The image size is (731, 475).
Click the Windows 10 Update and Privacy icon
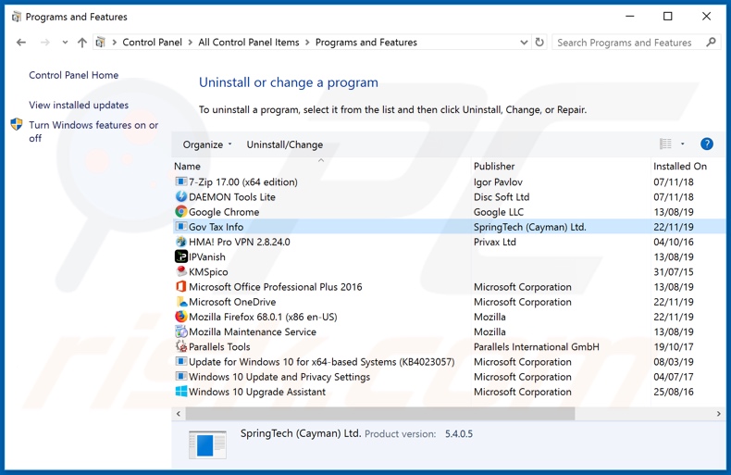point(180,376)
